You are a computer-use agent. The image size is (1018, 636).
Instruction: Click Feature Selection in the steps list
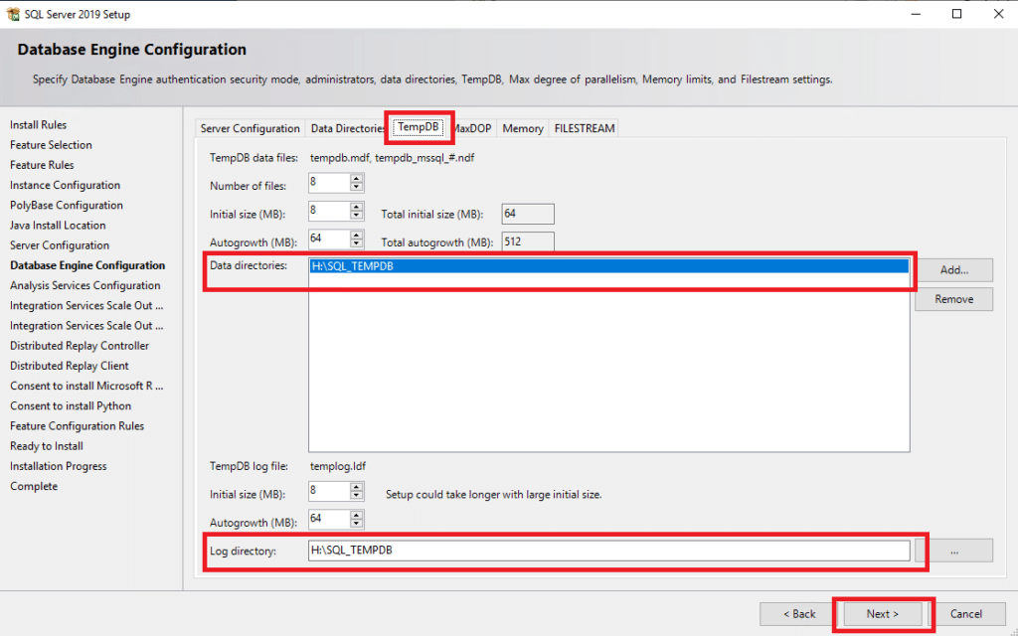pyautogui.click(x=51, y=145)
